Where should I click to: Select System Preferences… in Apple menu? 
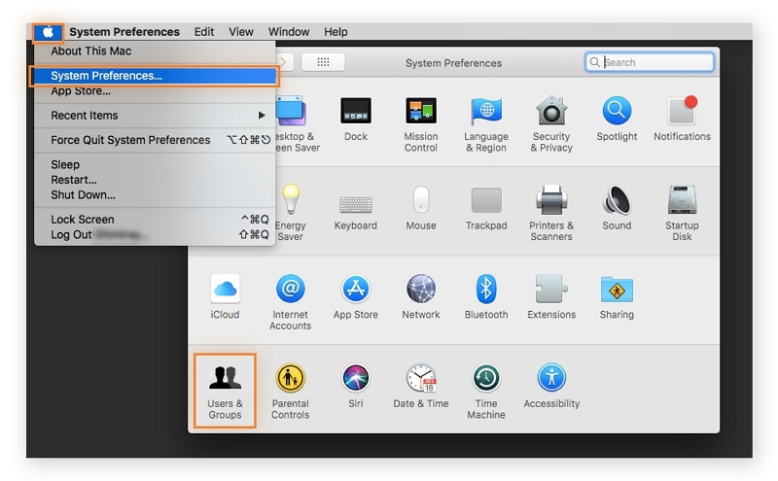155,76
